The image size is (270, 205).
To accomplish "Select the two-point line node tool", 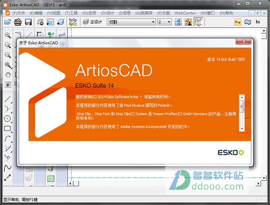I will 8,178.
